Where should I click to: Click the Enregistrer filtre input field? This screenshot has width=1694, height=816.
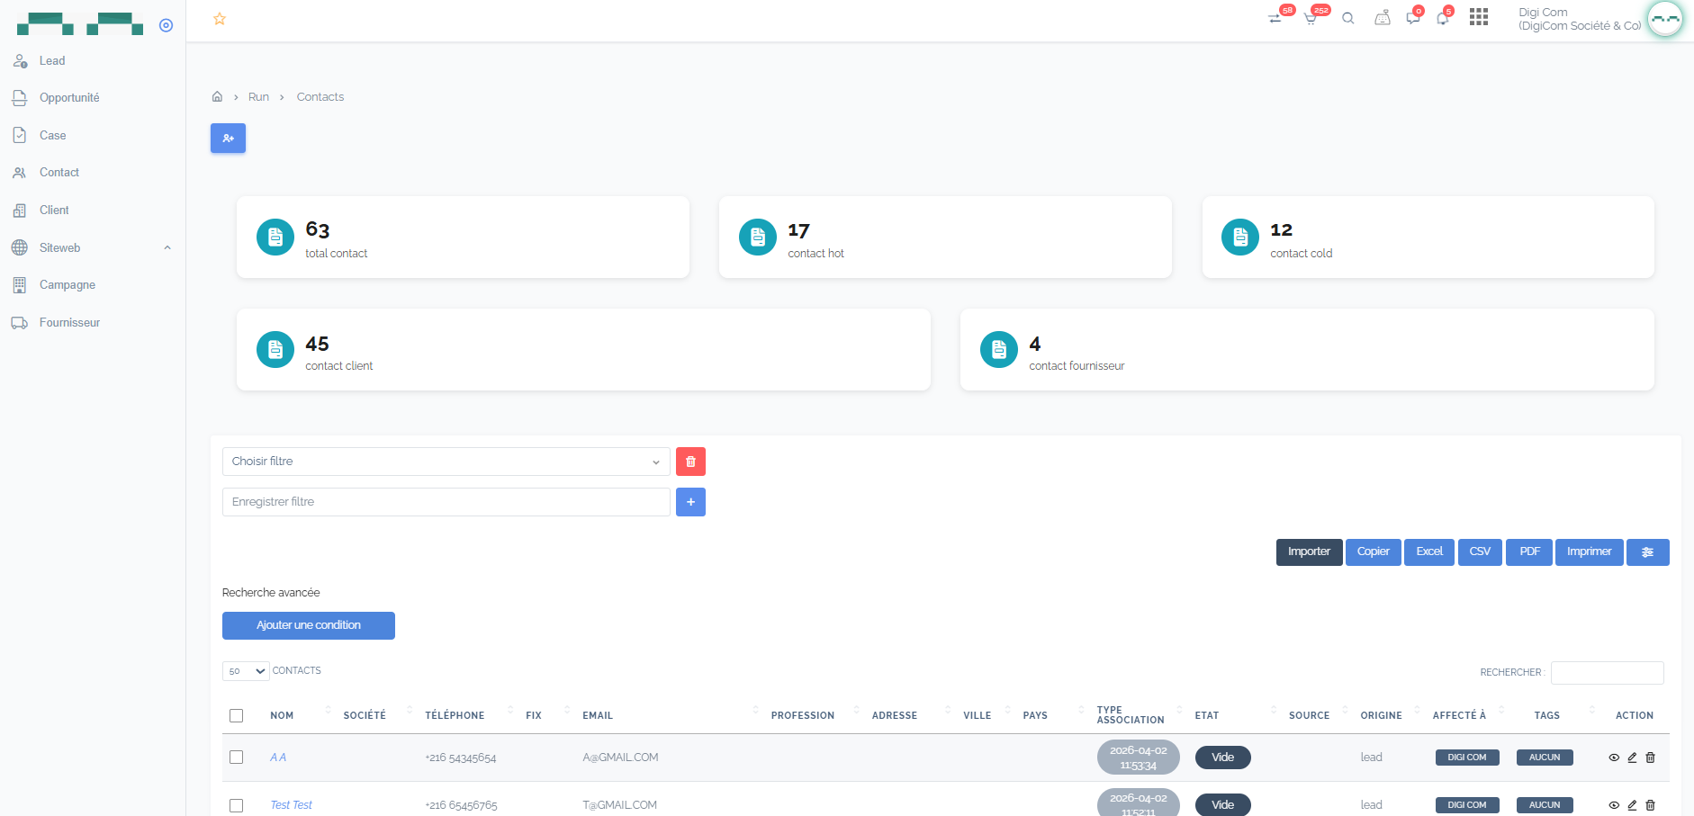pos(446,502)
